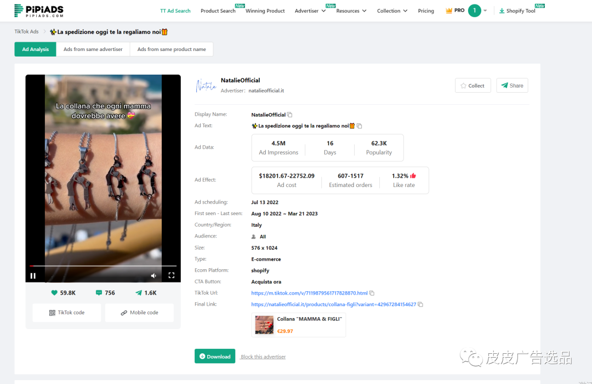592x384 pixels.
Task: Click the Pipiads logo
Action: coord(39,10)
